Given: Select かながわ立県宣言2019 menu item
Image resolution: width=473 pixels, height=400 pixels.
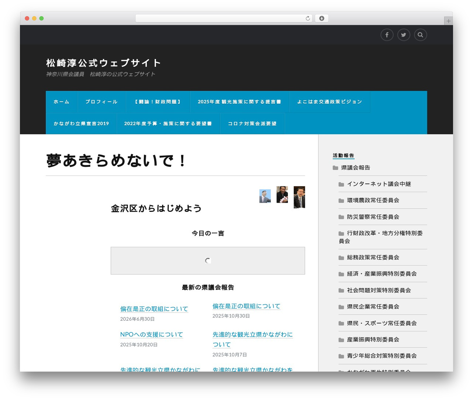Looking at the screenshot, I should click(x=81, y=124).
